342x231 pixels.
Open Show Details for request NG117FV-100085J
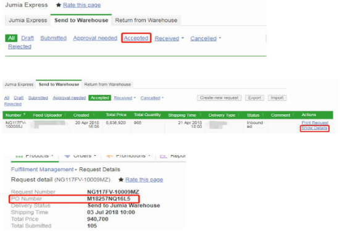click(314, 128)
